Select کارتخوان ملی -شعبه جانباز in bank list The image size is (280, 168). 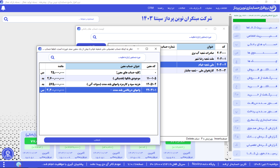click(194, 70)
